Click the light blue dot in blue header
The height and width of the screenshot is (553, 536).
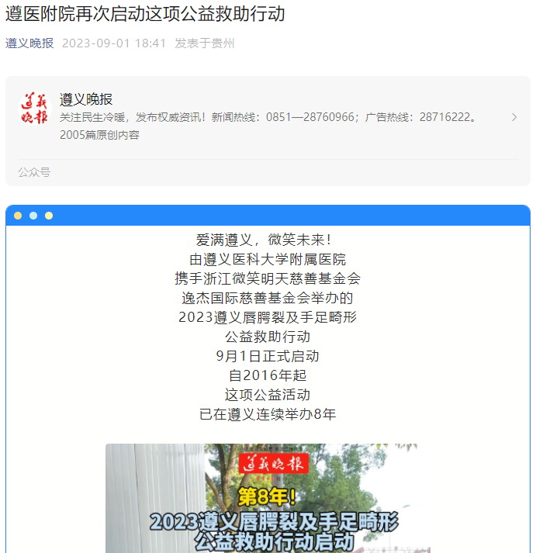(x=33, y=216)
